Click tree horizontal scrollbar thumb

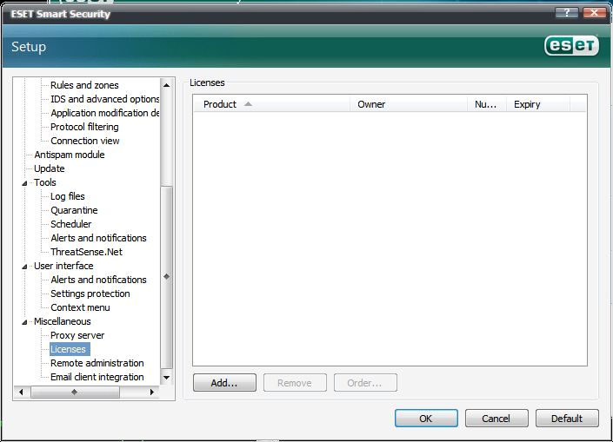point(75,392)
